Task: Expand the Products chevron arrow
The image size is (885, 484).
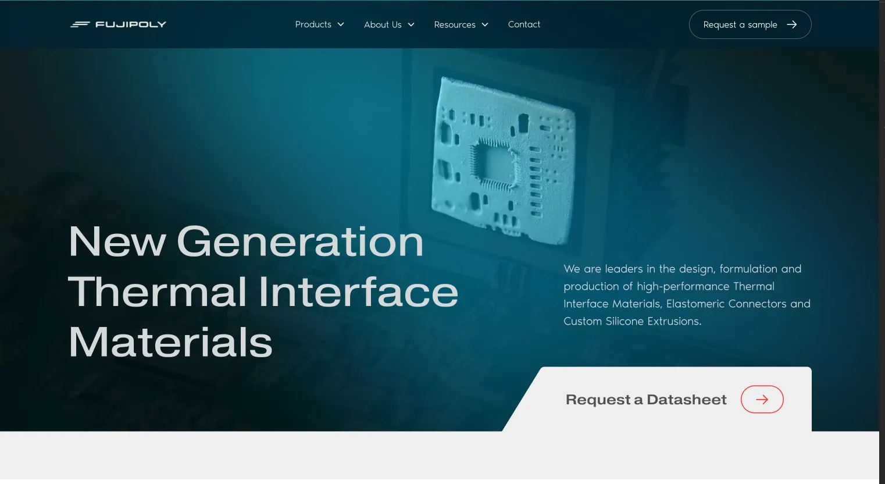Action: 341,24
